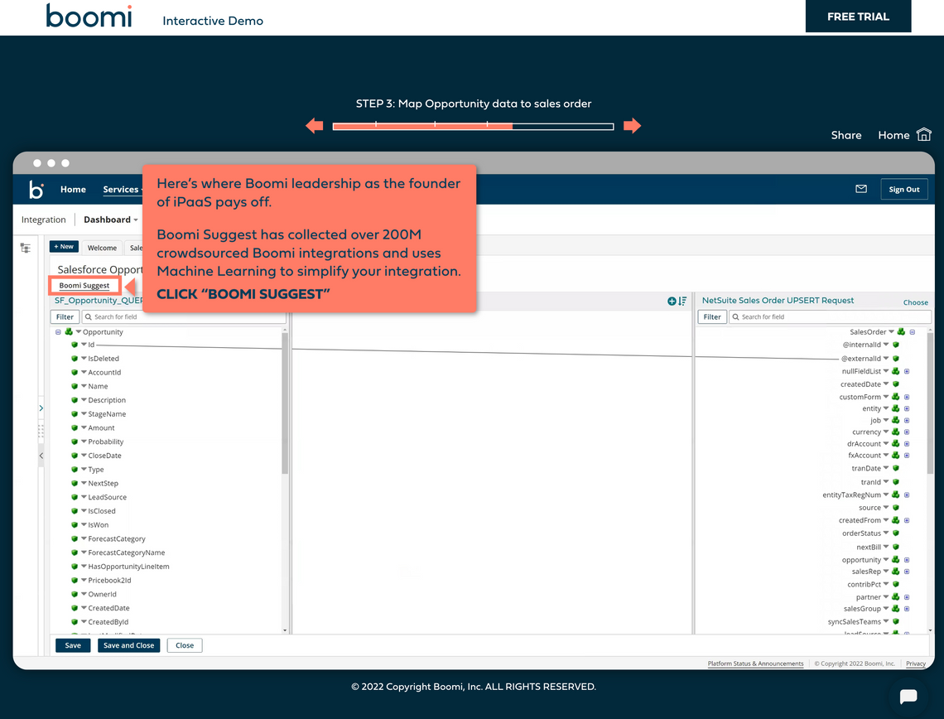Click the green icon beside tranDate
The height and width of the screenshot is (719, 944).
(896, 468)
